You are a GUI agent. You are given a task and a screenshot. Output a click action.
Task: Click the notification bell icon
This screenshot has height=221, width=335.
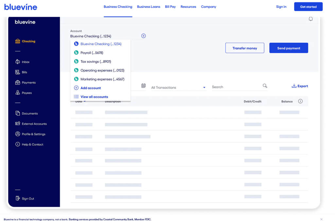[311, 19]
